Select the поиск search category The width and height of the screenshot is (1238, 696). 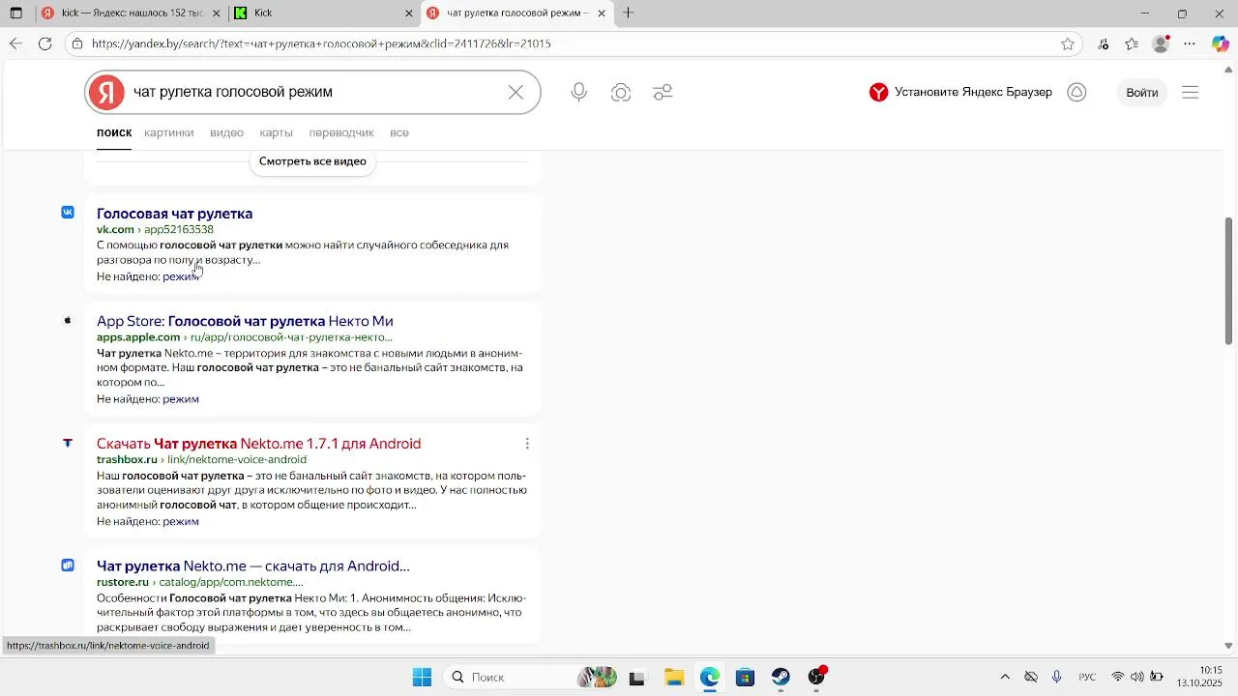coord(114,132)
